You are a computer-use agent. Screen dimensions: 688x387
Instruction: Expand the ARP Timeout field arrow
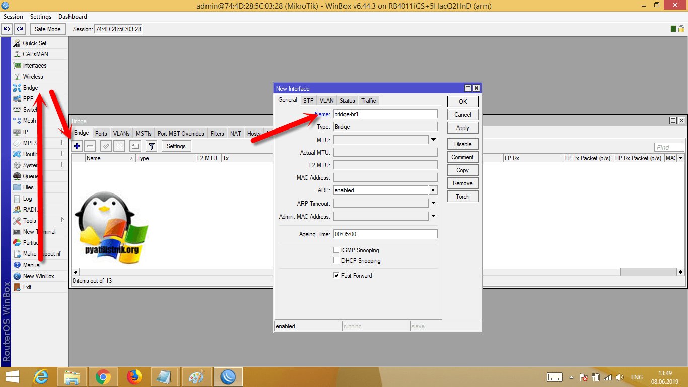pos(433,204)
